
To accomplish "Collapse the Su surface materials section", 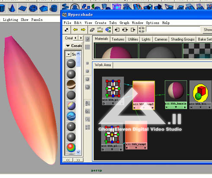I will tap(68, 54).
